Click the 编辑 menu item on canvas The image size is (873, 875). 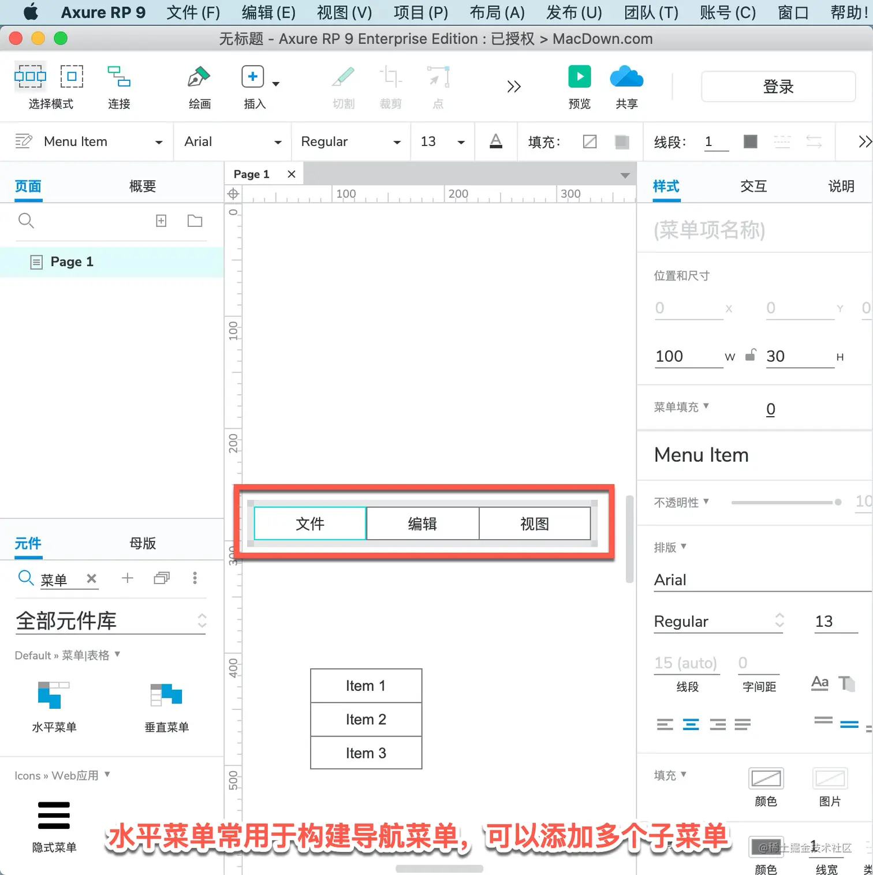click(x=423, y=523)
